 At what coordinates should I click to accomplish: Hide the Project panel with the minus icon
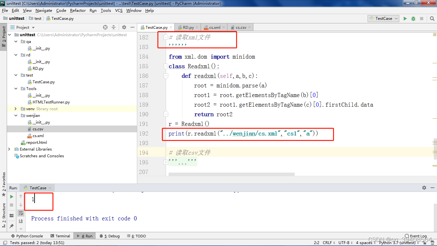[132, 27]
